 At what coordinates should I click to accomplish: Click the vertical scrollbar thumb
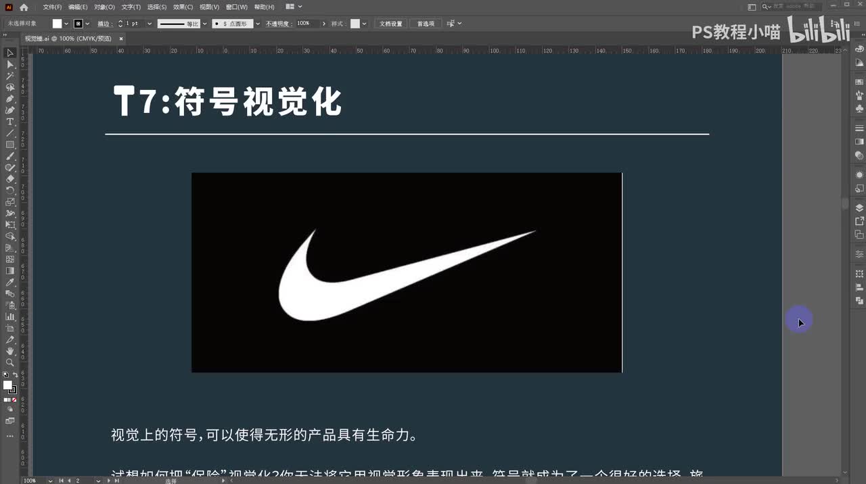click(x=844, y=203)
